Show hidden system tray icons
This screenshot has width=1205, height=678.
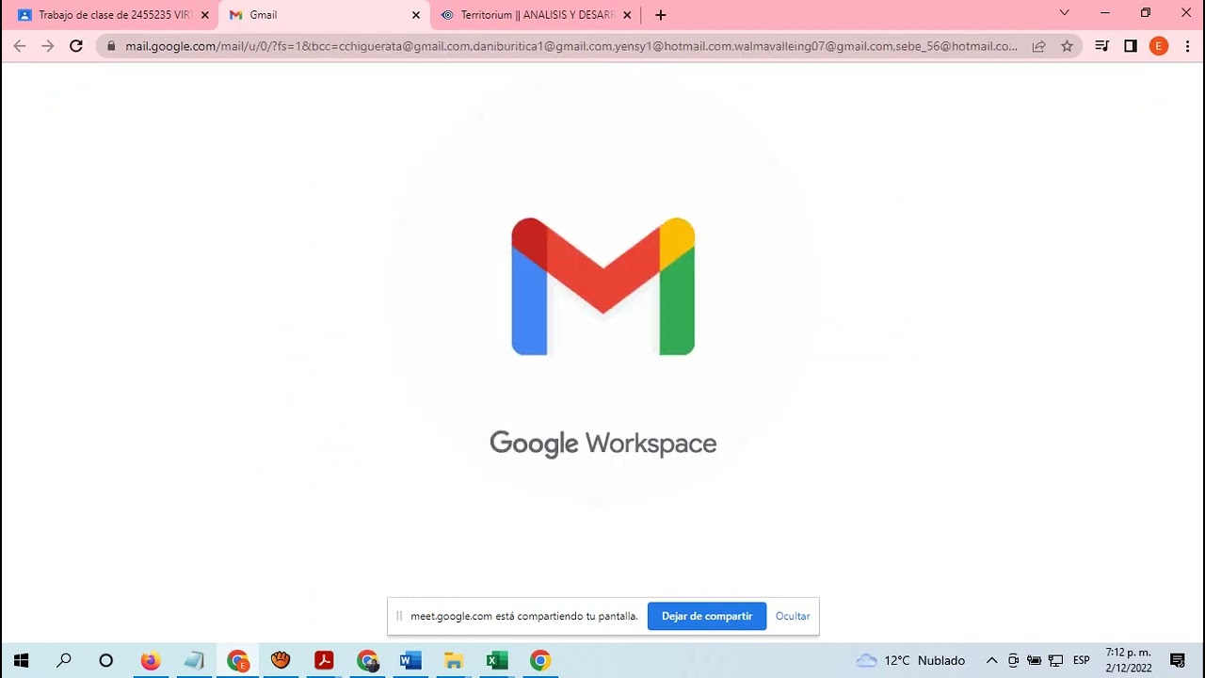pos(991,660)
